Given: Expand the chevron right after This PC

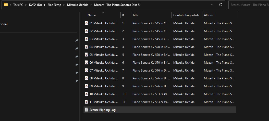Looking at the screenshot, I should (26, 5).
